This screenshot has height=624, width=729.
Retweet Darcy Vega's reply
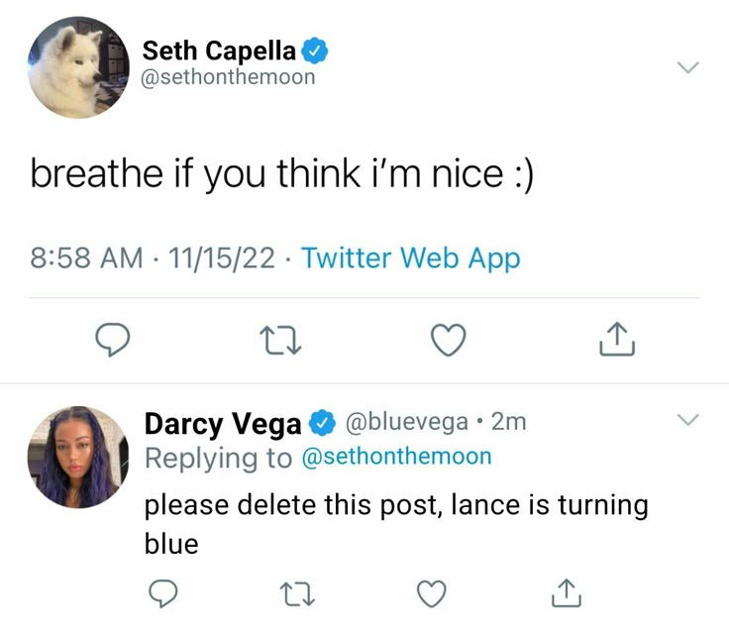(x=294, y=592)
